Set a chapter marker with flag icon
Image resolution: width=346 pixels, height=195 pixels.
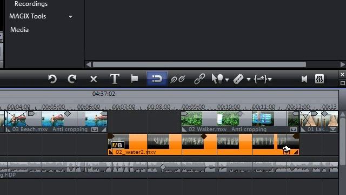[x=135, y=79]
